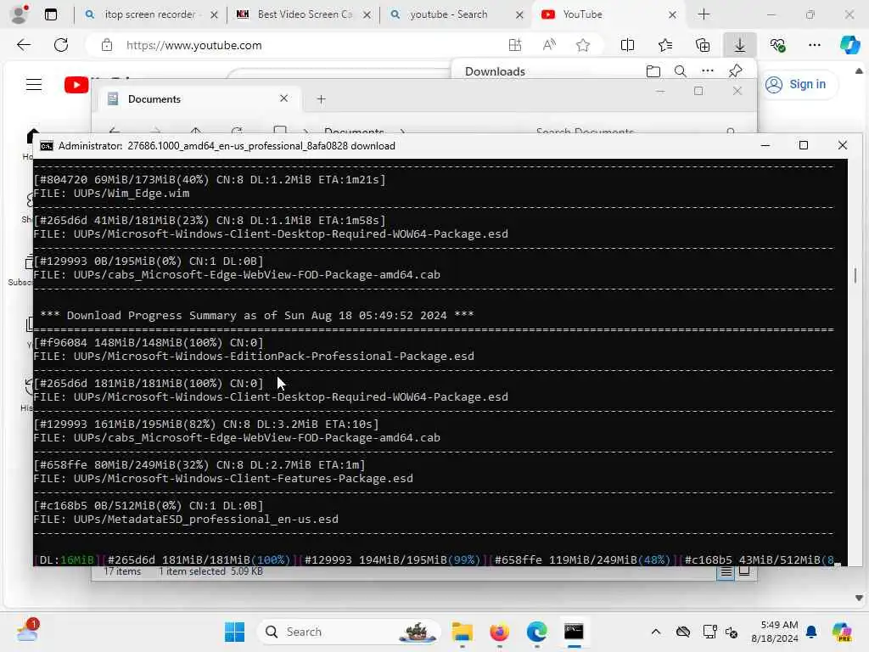Image resolution: width=869 pixels, height=652 pixels.
Task: Open Microsoft Edge from taskbar
Action: point(536,632)
